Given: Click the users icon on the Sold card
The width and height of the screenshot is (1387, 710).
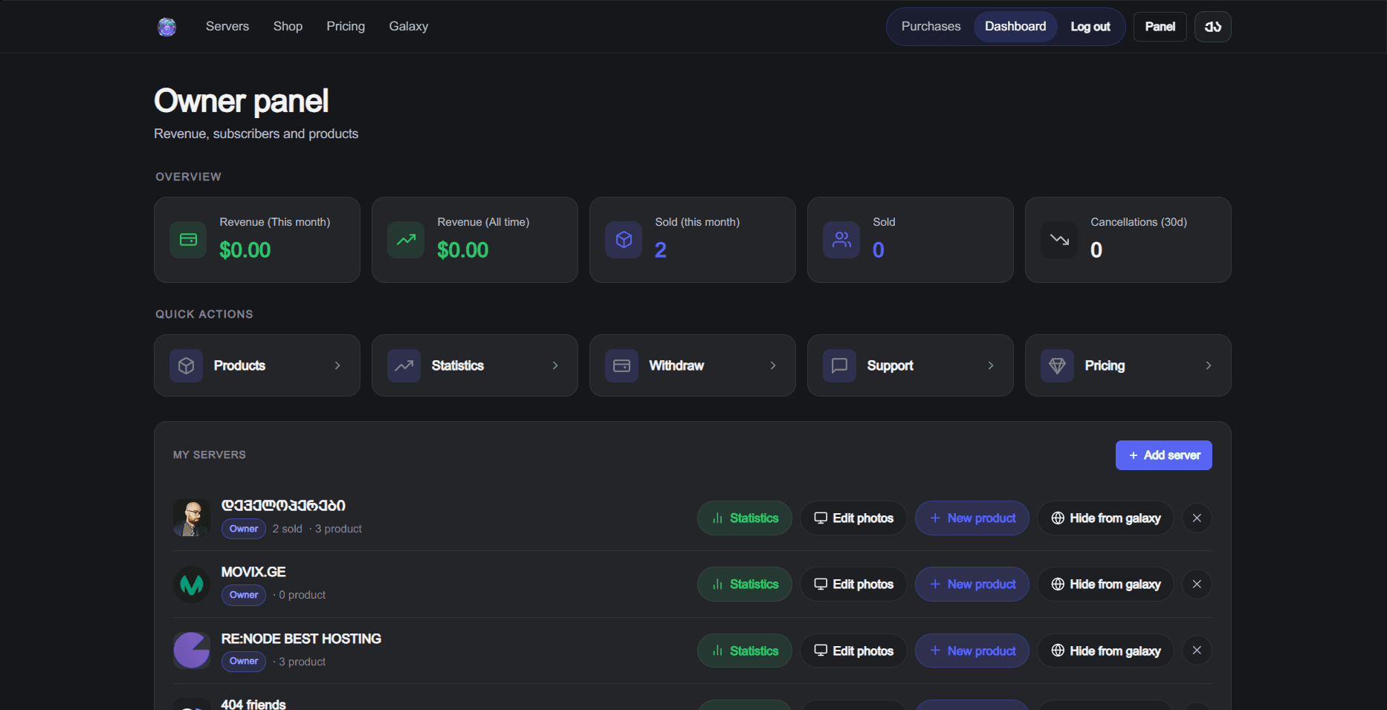Looking at the screenshot, I should 841,240.
